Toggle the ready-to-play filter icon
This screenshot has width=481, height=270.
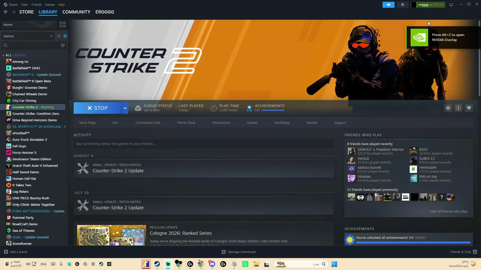[x=65, y=36]
